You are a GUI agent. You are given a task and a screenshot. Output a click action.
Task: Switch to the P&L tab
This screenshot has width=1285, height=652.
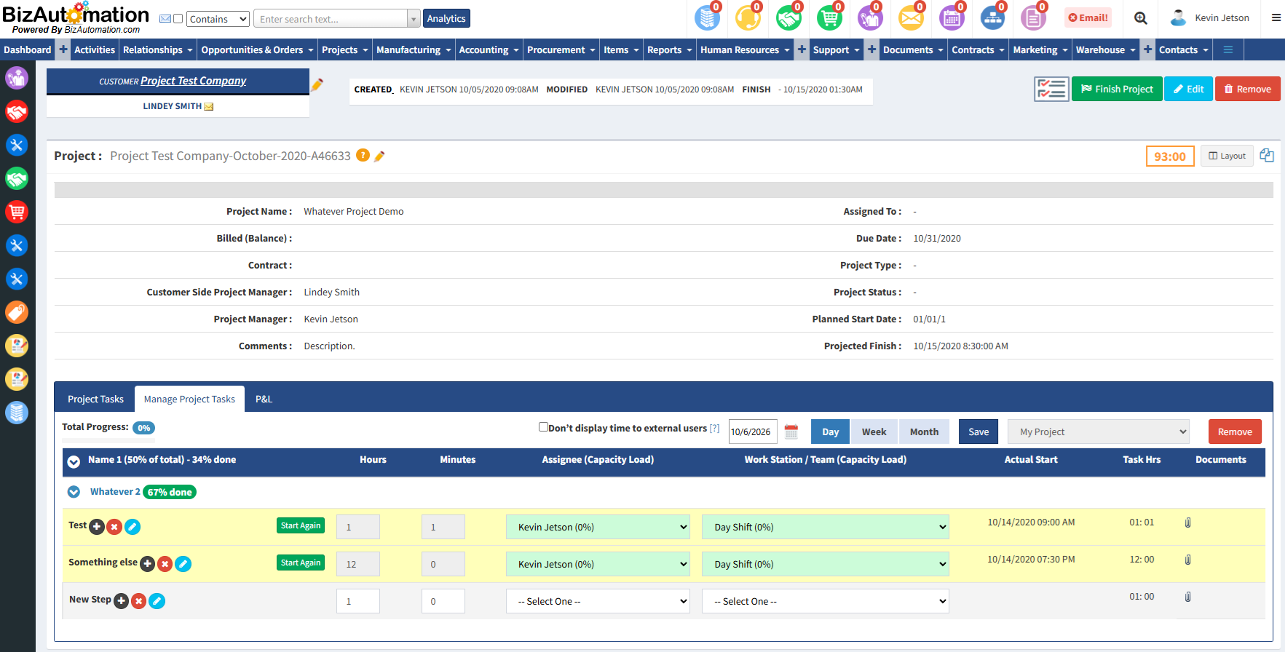[264, 399]
